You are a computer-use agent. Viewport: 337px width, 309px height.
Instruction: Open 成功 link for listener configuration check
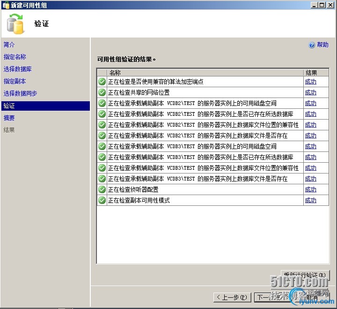click(311, 189)
